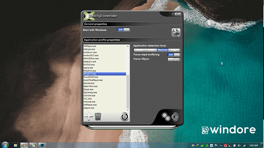Select NVDVD.exe profile

tap(105, 64)
